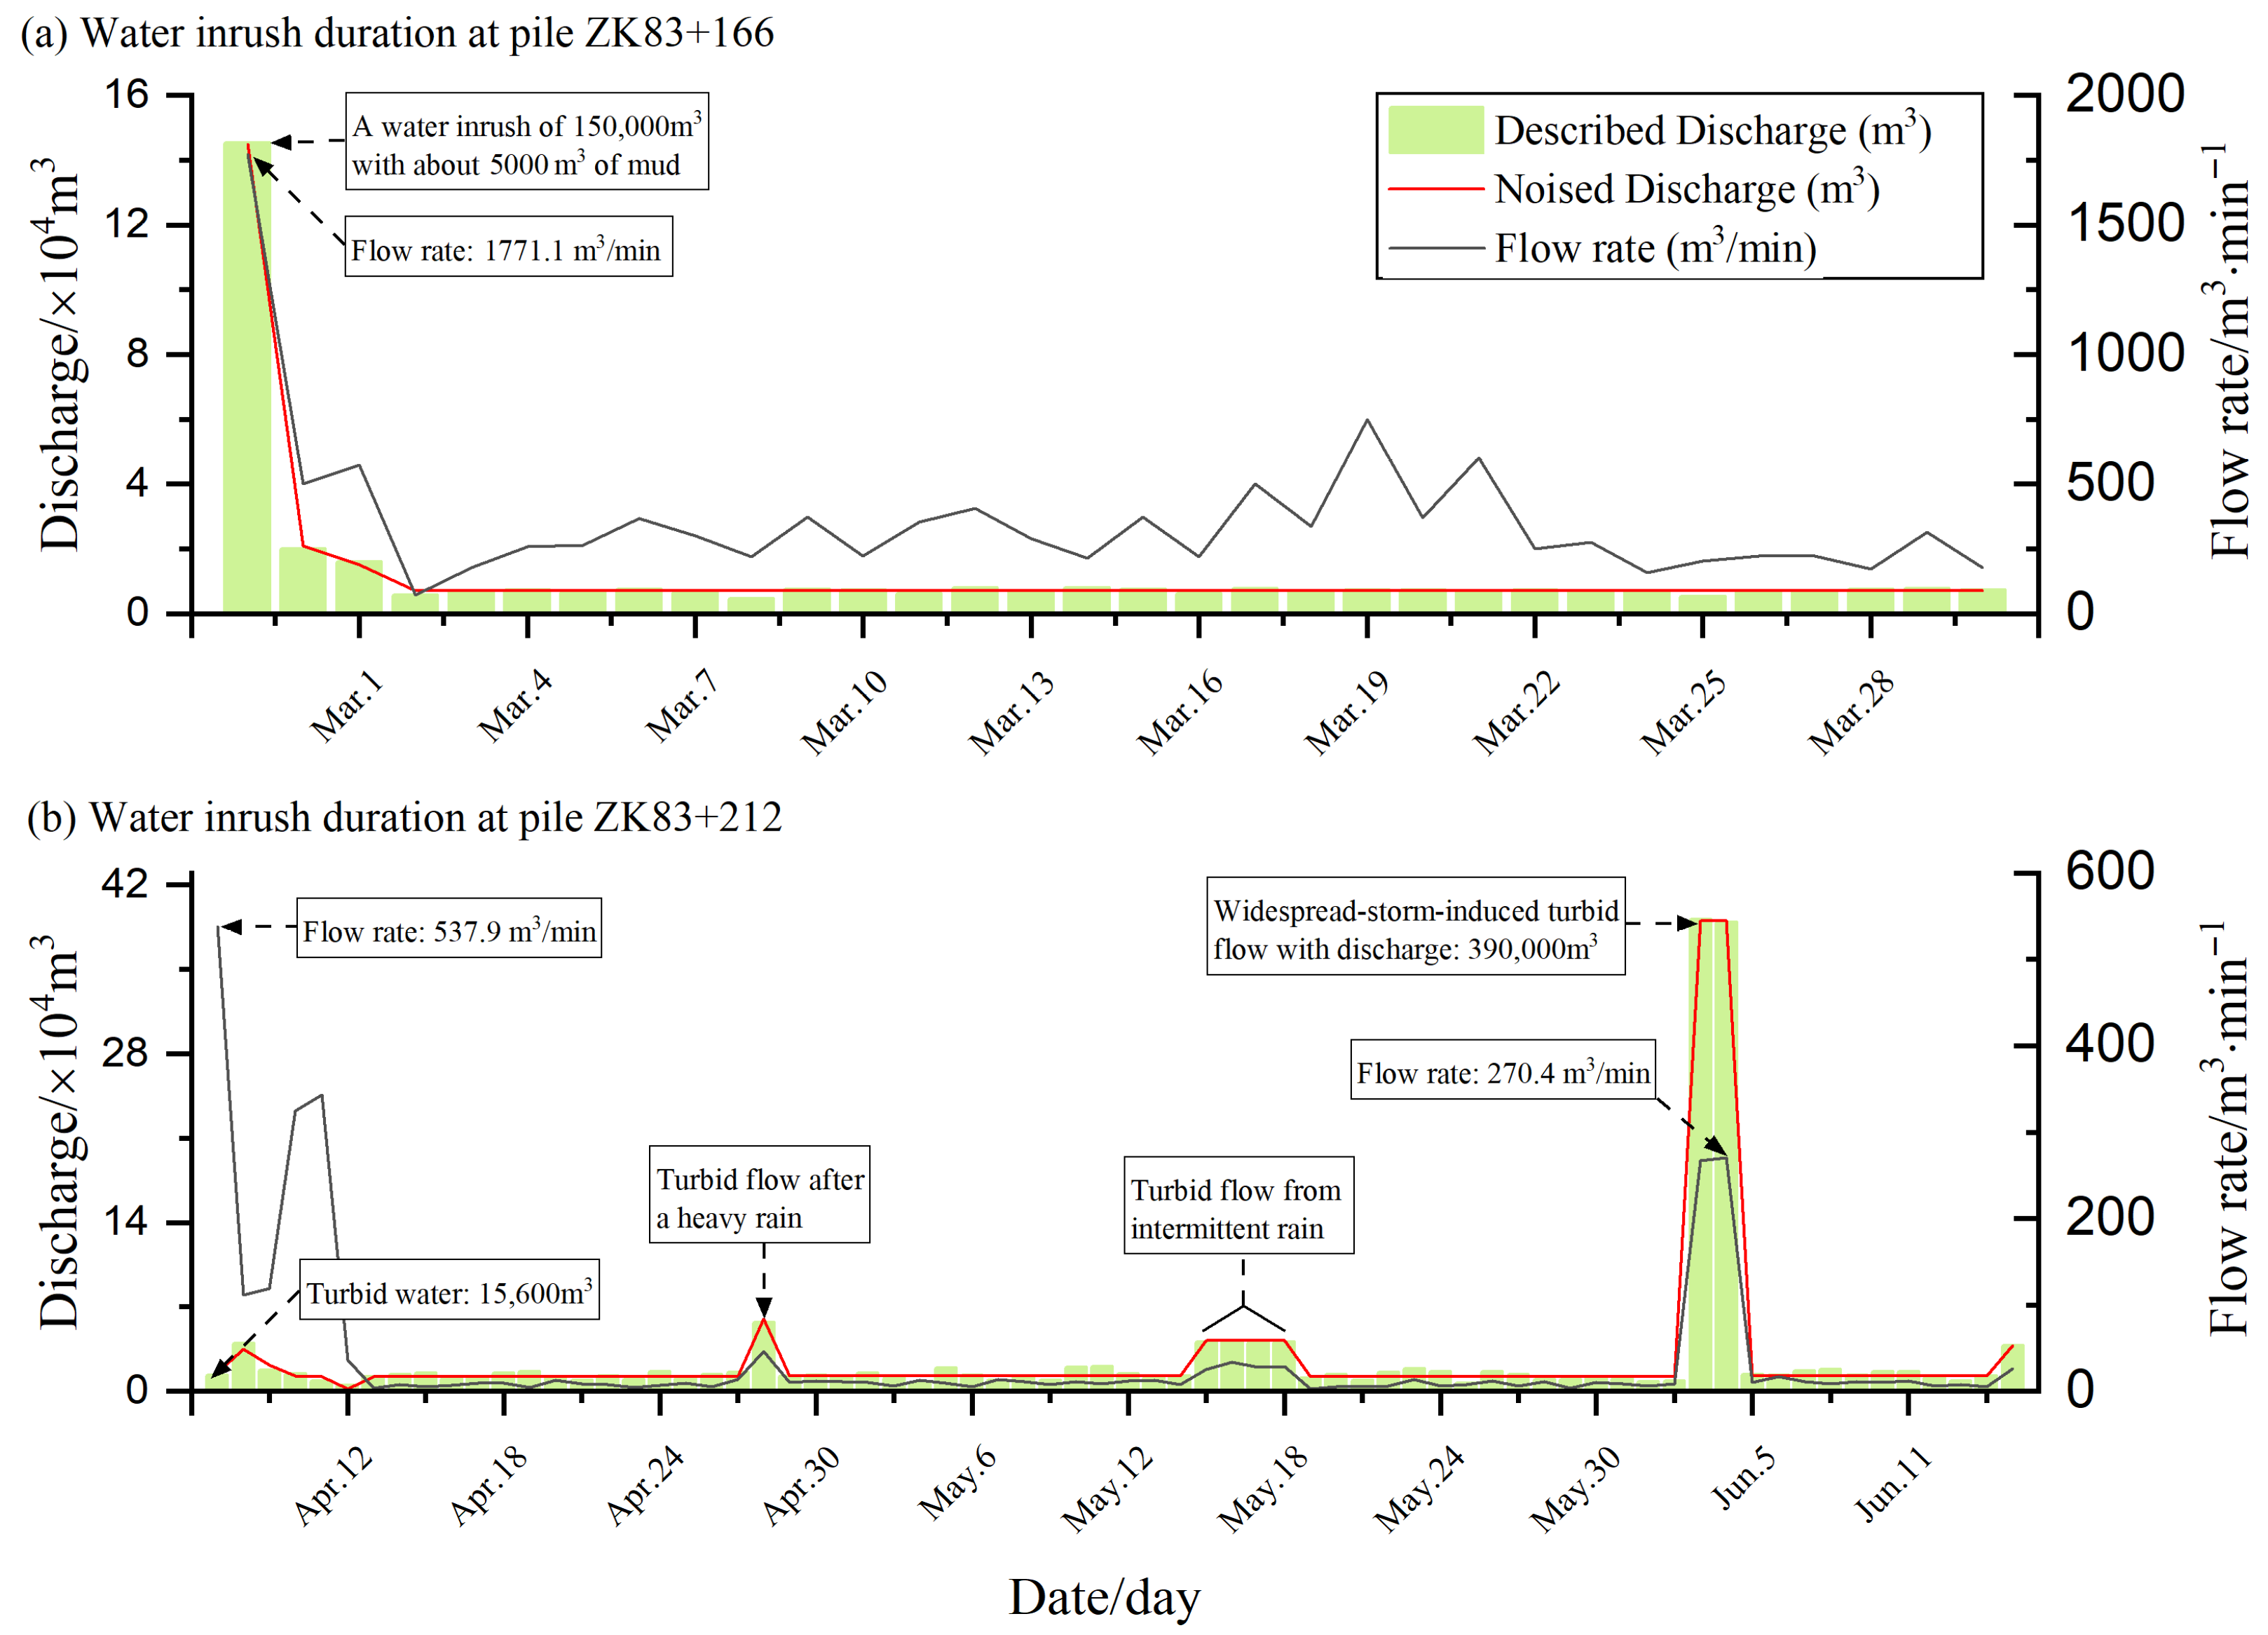Click the Mar.19 flow rate peak

pyautogui.click(x=1367, y=420)
